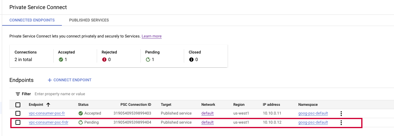
Task: Switch to the Published Services tab
Action: (x=89, y=20)
